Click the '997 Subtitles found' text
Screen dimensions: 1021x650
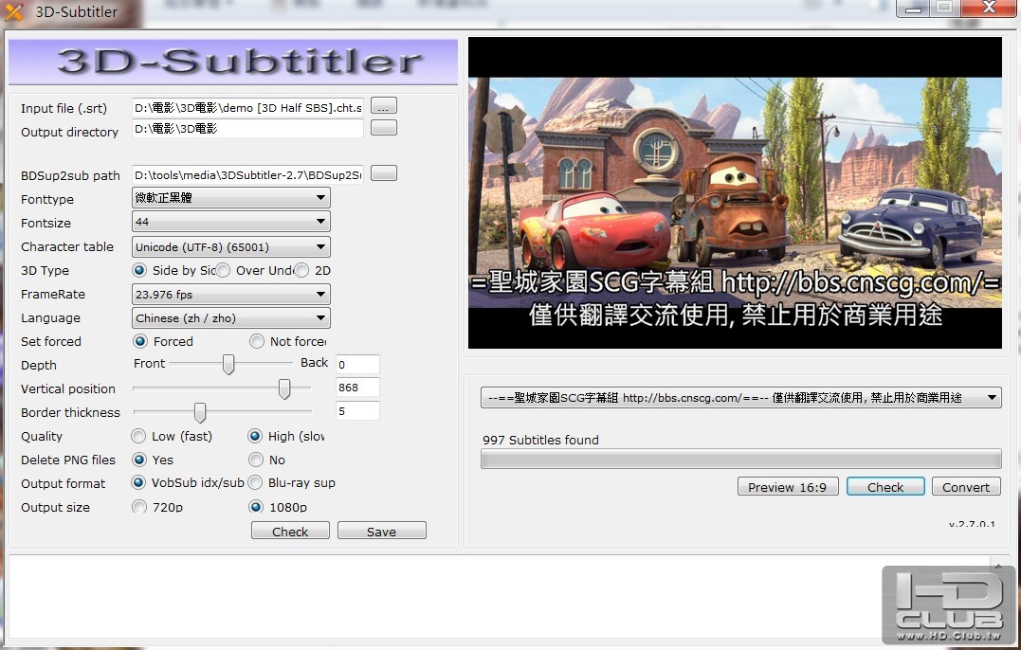[x=540, y=440]
